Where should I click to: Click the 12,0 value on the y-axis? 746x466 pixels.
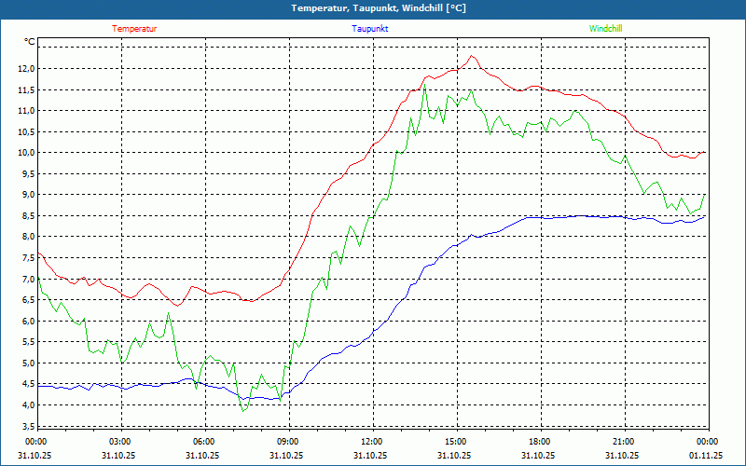click(x=23, y=68)
